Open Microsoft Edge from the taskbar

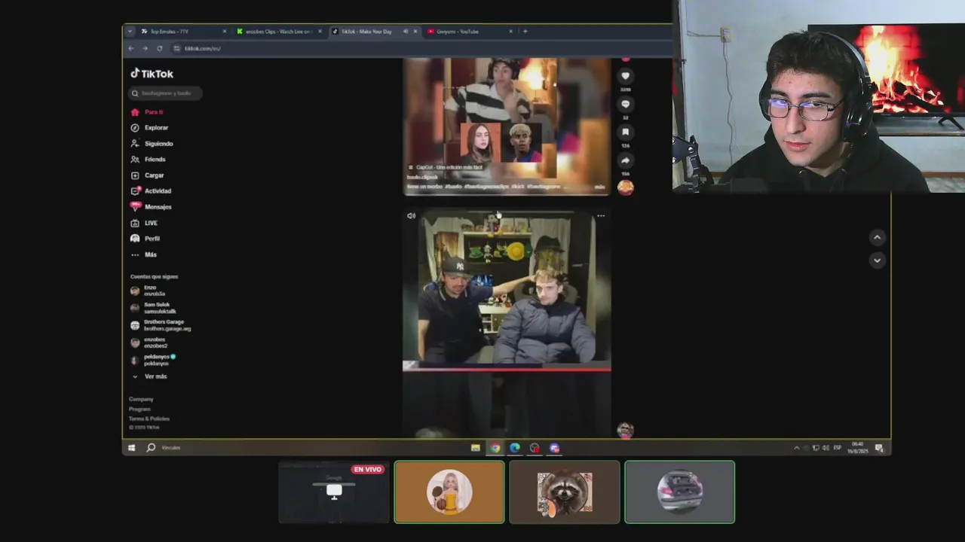click(515, 448)
